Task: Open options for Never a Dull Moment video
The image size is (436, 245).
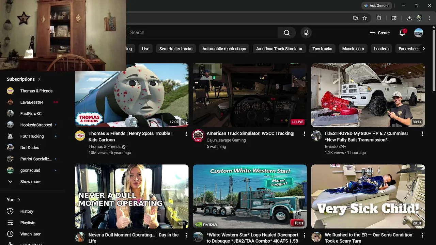Action: pyautogui.click(x=186, y=235)
